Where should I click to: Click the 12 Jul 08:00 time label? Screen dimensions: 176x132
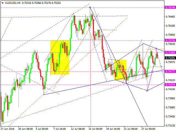(78, 129)
